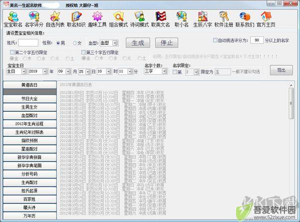Click the 姓氏 surname input field
The height and width of the screenshot is (222, 300).
pyautogui.click(x=28, y=43)
